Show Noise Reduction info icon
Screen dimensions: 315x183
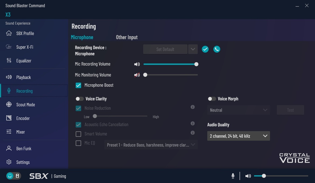pyautogui.click(x=193, y=107)
